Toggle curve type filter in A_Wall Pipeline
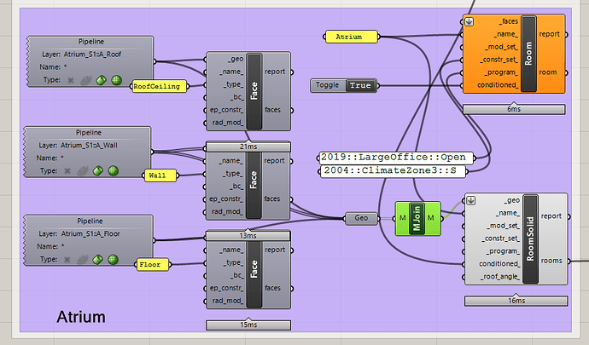Image resolution: width=589 pixels, height=345 pixels. (x=83, y=171)
